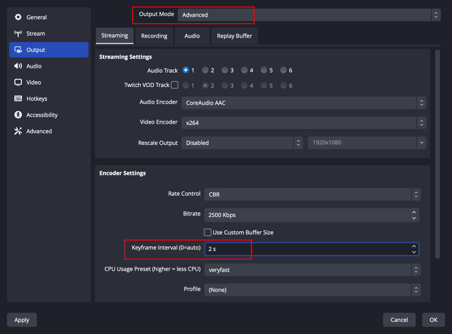Open the Audio Encoder dropdown
The width and height of the screenshot is (452, 334).
coord(304,103)
